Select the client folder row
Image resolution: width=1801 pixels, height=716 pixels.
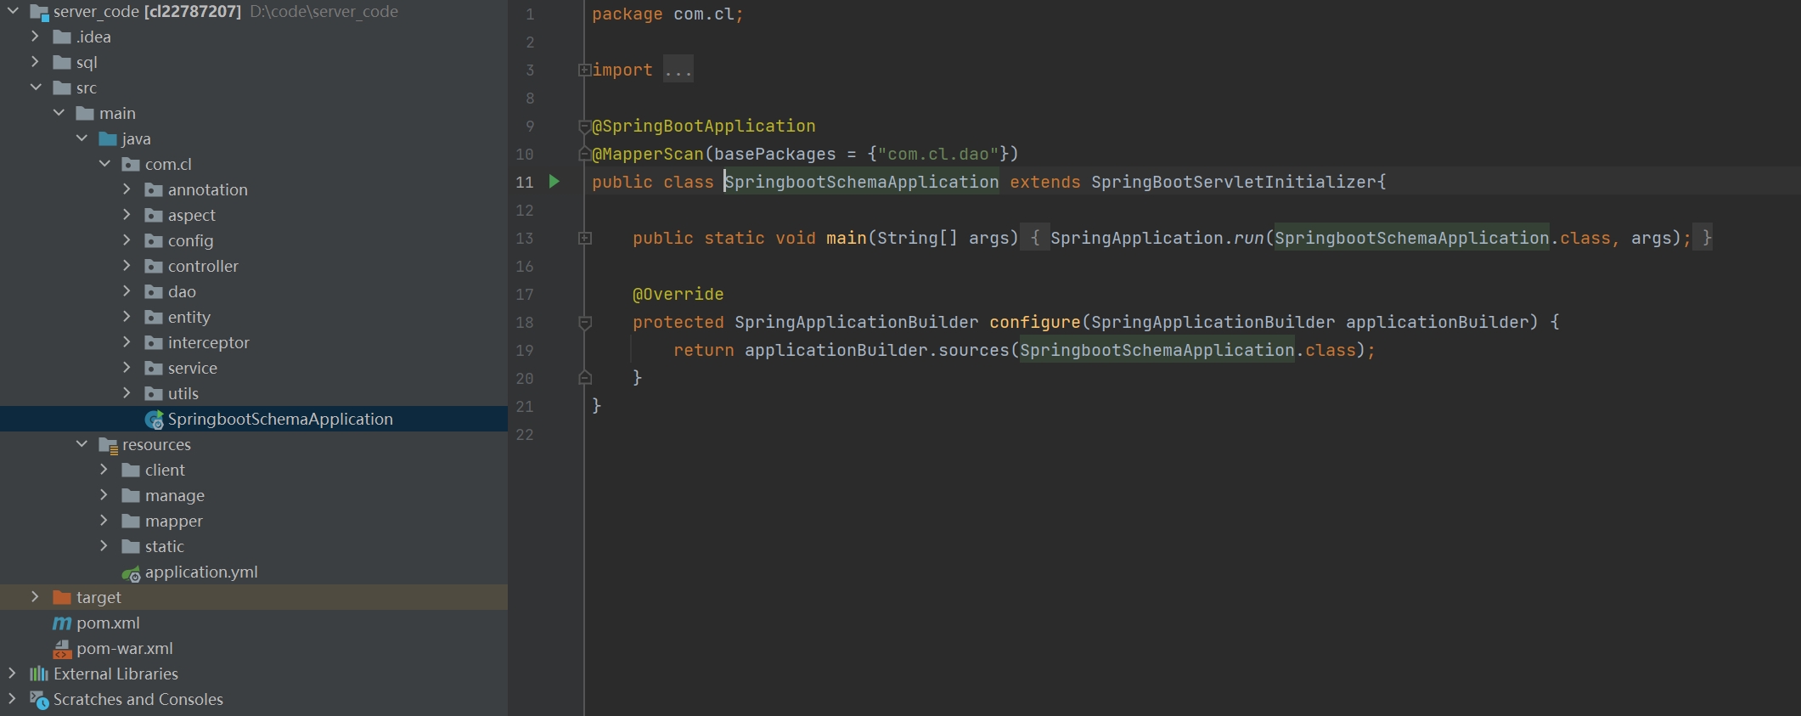254,470
